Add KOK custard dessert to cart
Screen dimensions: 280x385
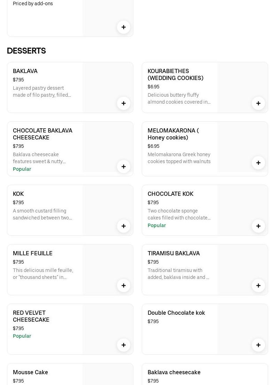pyautogui.click(x=124, y=226)
